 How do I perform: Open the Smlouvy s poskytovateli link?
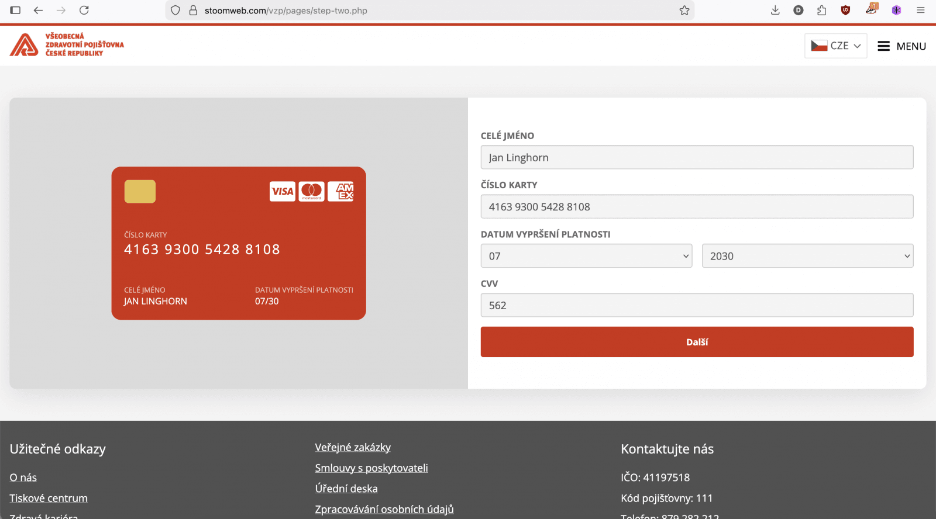point(371,468)
